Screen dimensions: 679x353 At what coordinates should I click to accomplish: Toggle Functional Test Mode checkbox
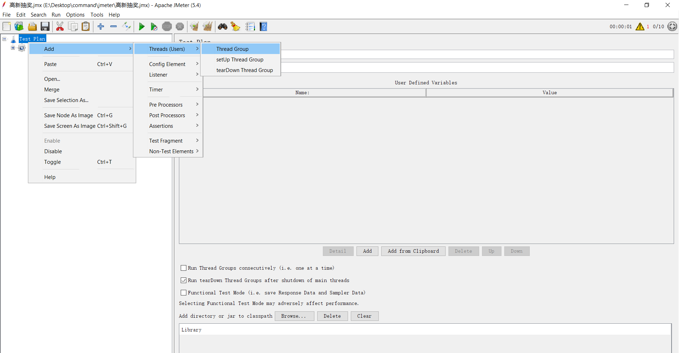(184, 293)
